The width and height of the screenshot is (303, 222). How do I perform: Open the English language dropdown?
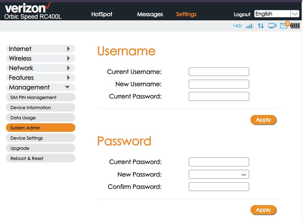pyautogui.click(x=277, y=14)
